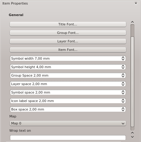The height and width of the screenshot is (142, 141).
Task: Adjust Symbol height spinner arrows
Action: (x=123, y=67)
